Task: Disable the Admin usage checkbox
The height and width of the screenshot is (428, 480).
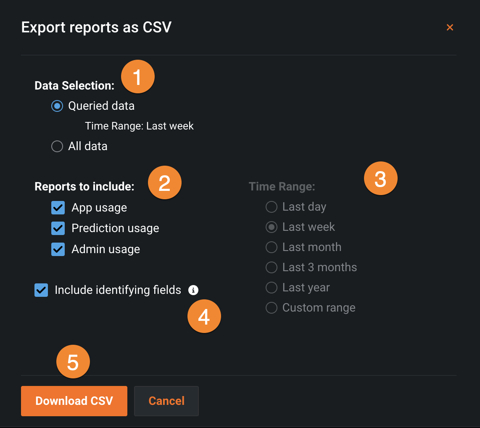Action: point(58,249)
